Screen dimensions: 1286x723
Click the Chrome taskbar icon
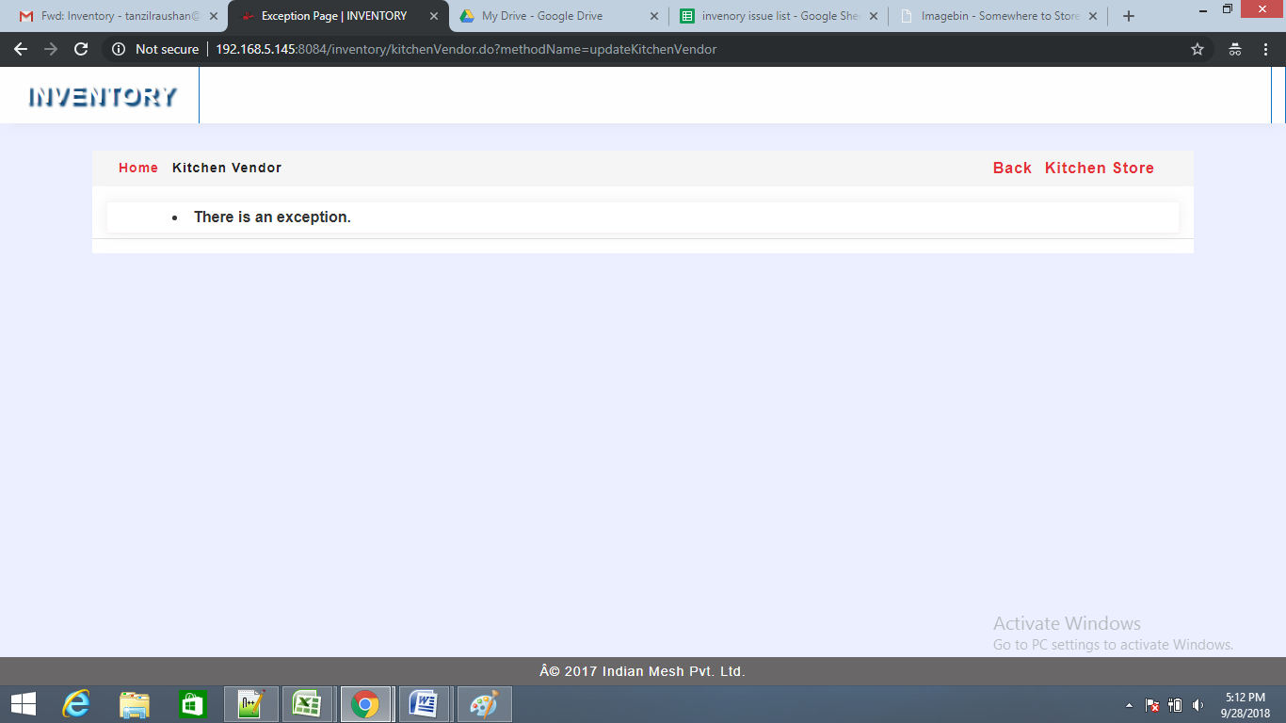click(365, 704)
